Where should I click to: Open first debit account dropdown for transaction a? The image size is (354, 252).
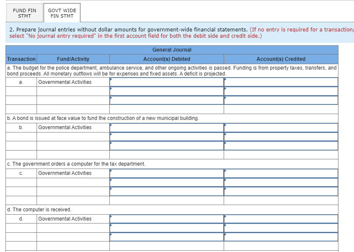click(x=166, y=82)
